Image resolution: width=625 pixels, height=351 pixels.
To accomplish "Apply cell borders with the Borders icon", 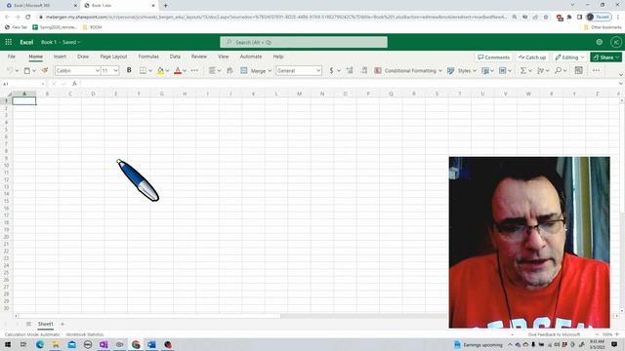I will click(144, 70).
